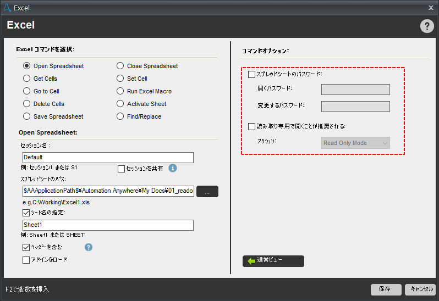Click the Open Spreadsheet: section heading
The image size is (439, 301).
pos(48,132)
